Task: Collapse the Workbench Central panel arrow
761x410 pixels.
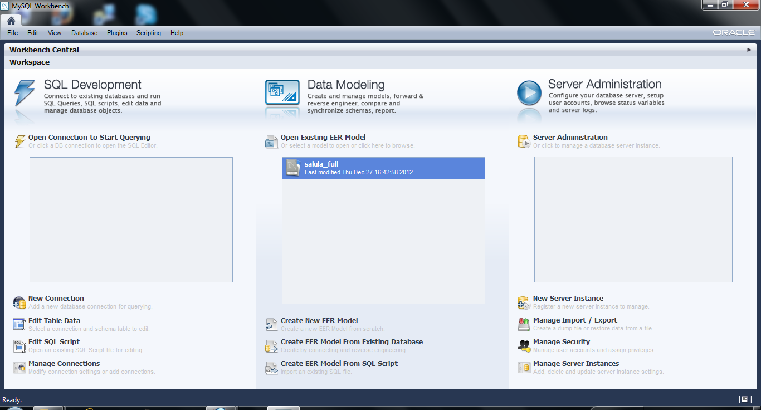Action: 749,50
